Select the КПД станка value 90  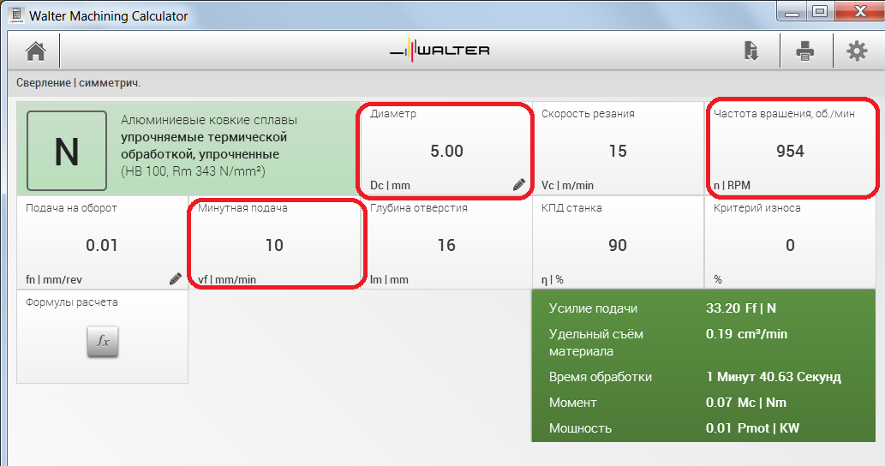click(x=618, y=245)
